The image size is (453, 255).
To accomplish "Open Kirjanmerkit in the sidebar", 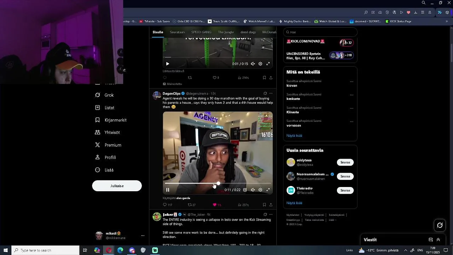I will click(111, 120).
